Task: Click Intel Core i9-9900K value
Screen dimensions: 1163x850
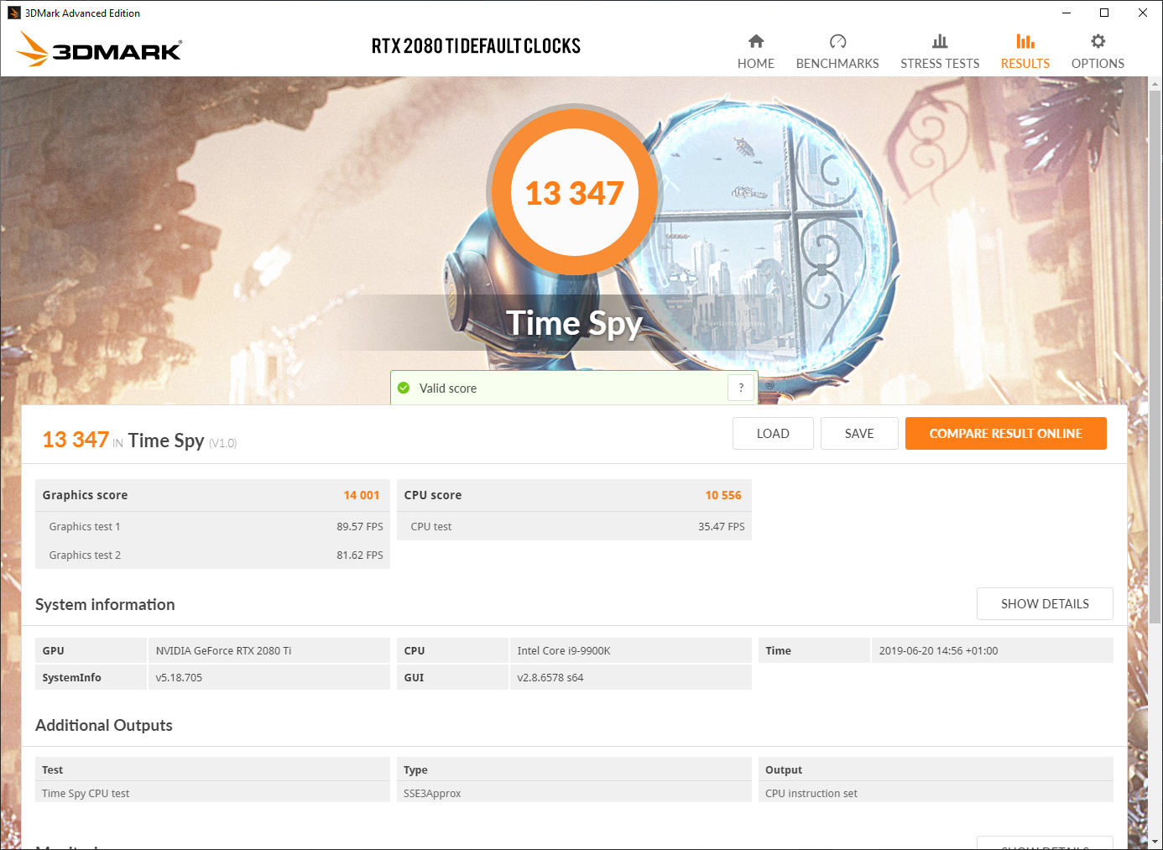Action: 564,650
